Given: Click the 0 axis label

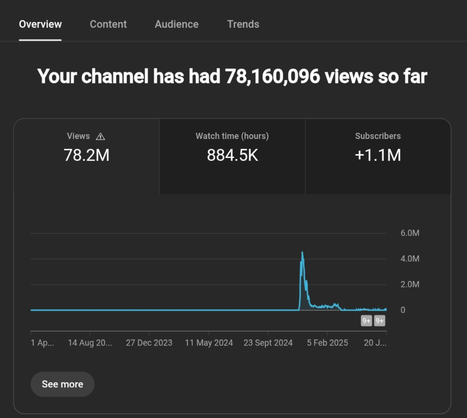Looking at the screenshot, I should coord(403,310).
